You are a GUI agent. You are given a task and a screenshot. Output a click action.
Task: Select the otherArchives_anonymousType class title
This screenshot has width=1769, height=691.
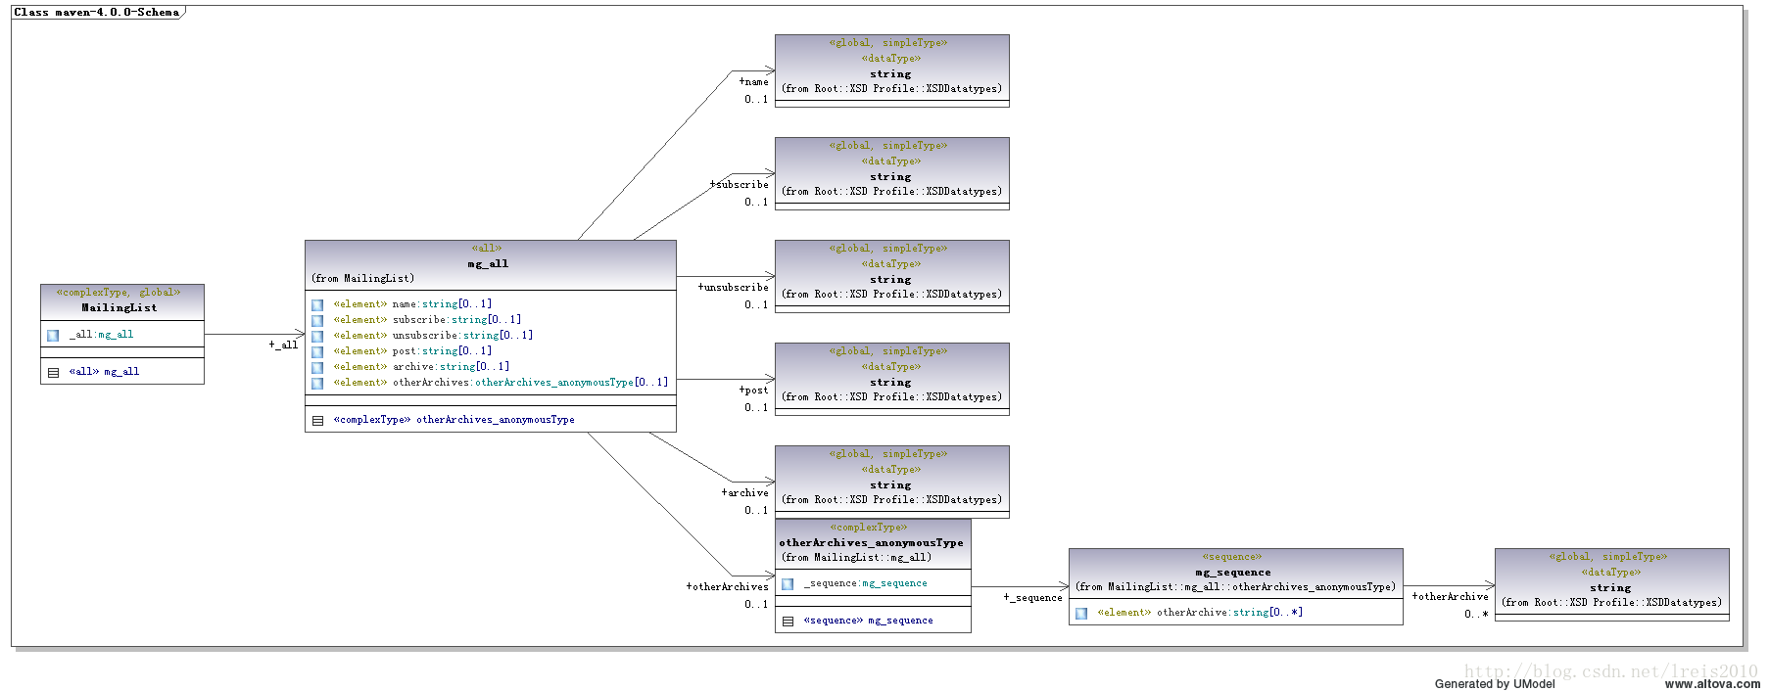coord(871,542)
